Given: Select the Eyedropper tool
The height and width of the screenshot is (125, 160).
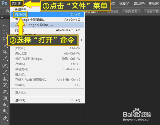Looking at the screenshot, I should pos(5,58).
